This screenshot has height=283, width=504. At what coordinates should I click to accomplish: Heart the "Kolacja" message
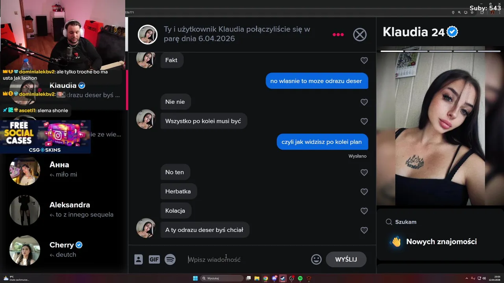click(364, 211)
